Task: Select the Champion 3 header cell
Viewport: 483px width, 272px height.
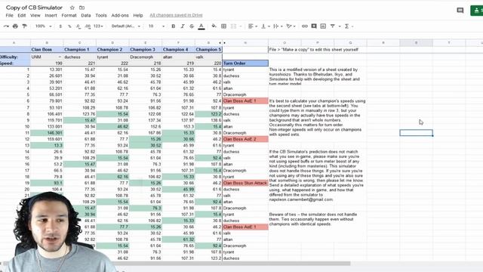Action: pyautogui.click(x=146, y=49)
